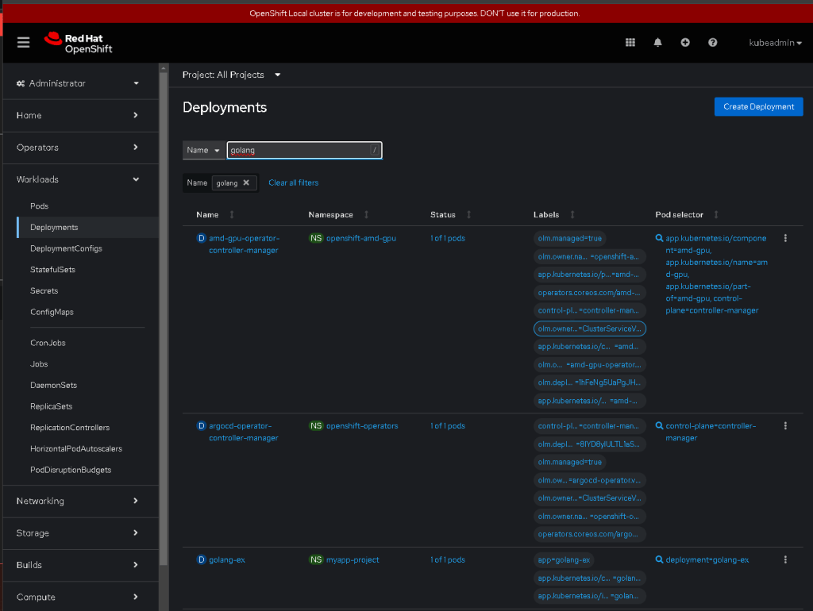
Task: Remove the golang filter chip
Action: [x=246, y=183]
